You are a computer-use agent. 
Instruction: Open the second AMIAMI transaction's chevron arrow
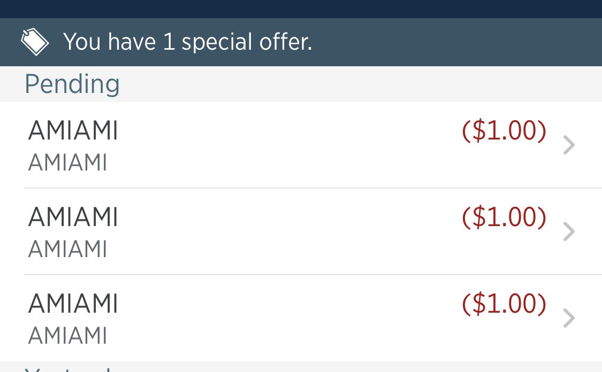[x=569, y=232]
